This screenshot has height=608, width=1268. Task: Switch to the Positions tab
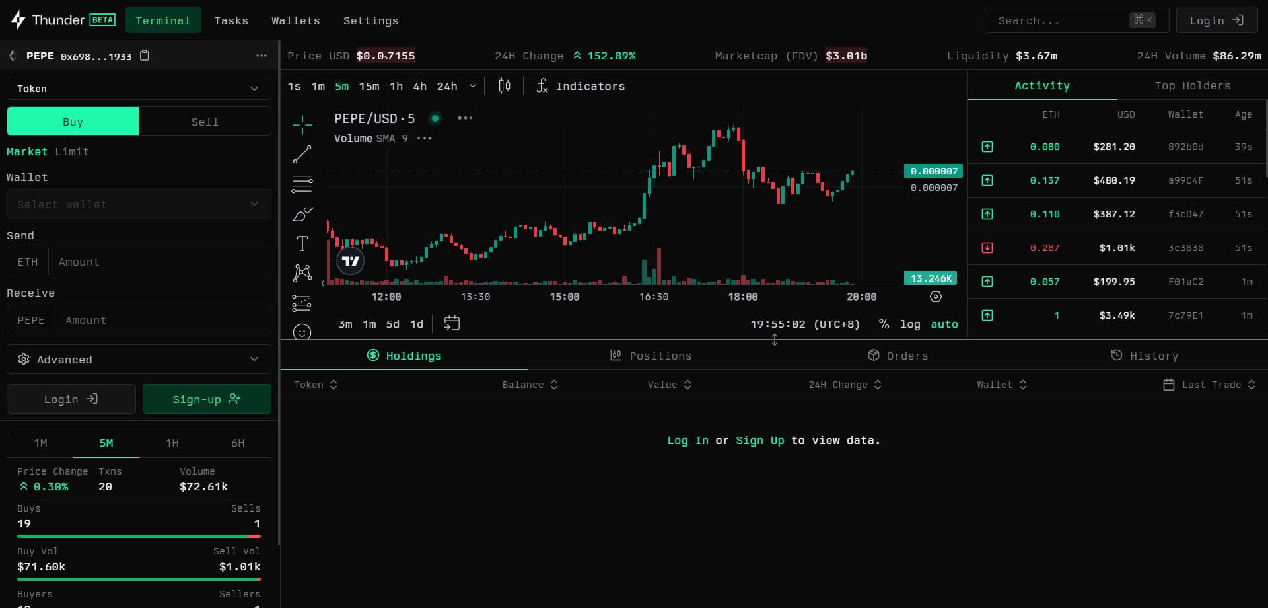click(x=651, y=356)
